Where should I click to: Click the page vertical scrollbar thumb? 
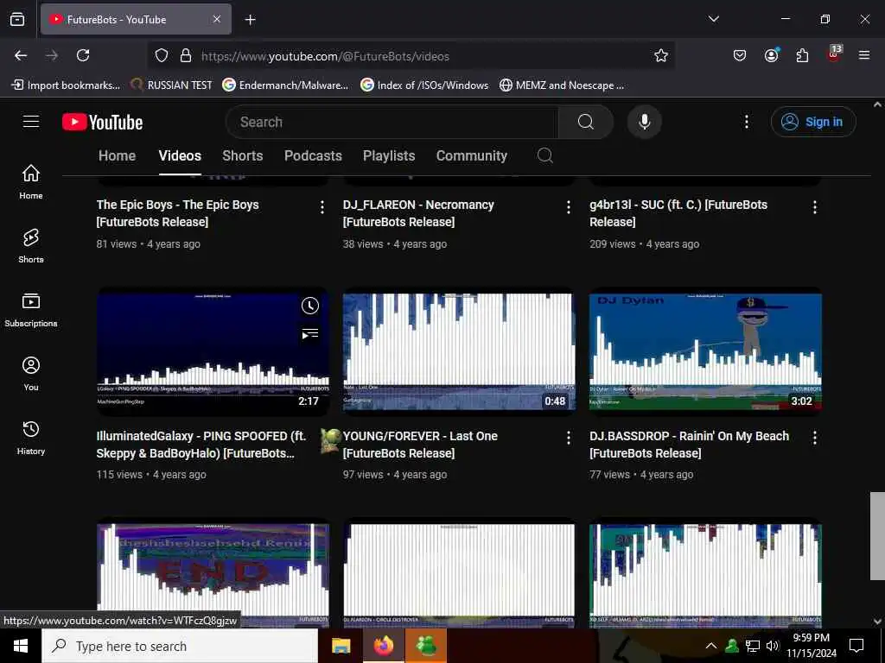(877, 535)
